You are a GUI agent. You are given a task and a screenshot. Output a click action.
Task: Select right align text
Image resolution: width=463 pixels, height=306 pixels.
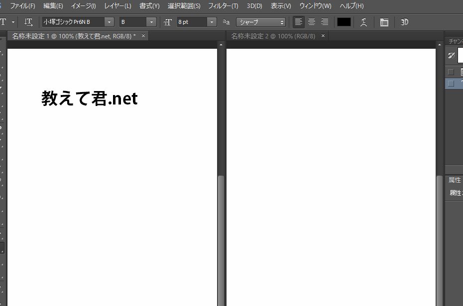pyautogui.click(x=325, y=22)
